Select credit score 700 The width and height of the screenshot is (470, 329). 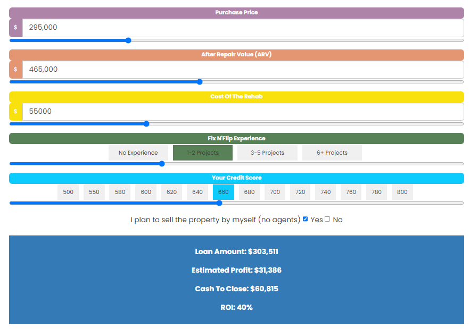click(275, 192)
